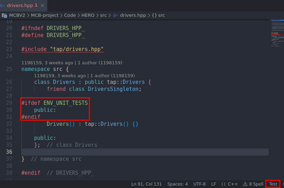284x188 pixels.
Task: Click the class Drivers author CodeLens annotation
Action: 84,75
